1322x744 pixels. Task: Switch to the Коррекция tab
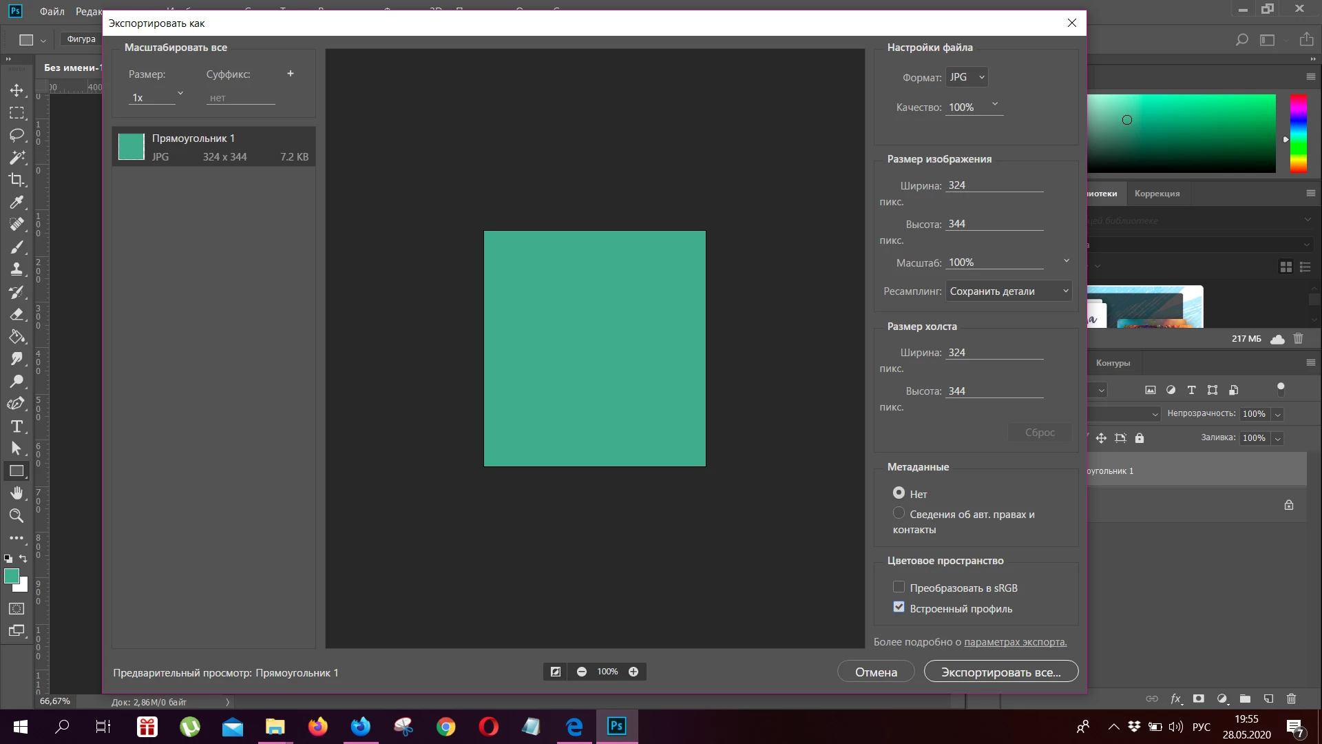coord(1157,194)
